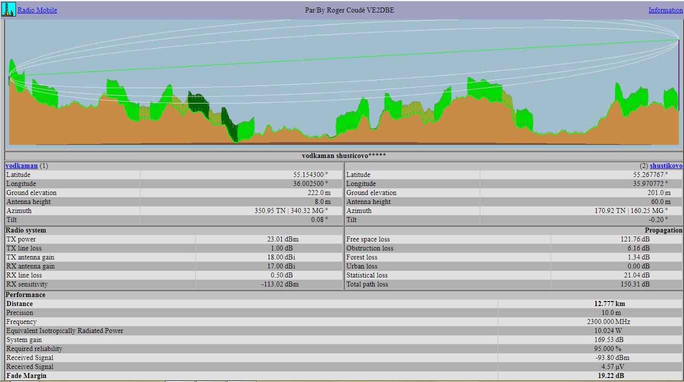Click the "Frequency" row label
Screen dimensions: 684x382
coord(21,321)
